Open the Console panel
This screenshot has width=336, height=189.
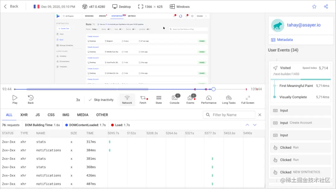(x=175, y=100)
